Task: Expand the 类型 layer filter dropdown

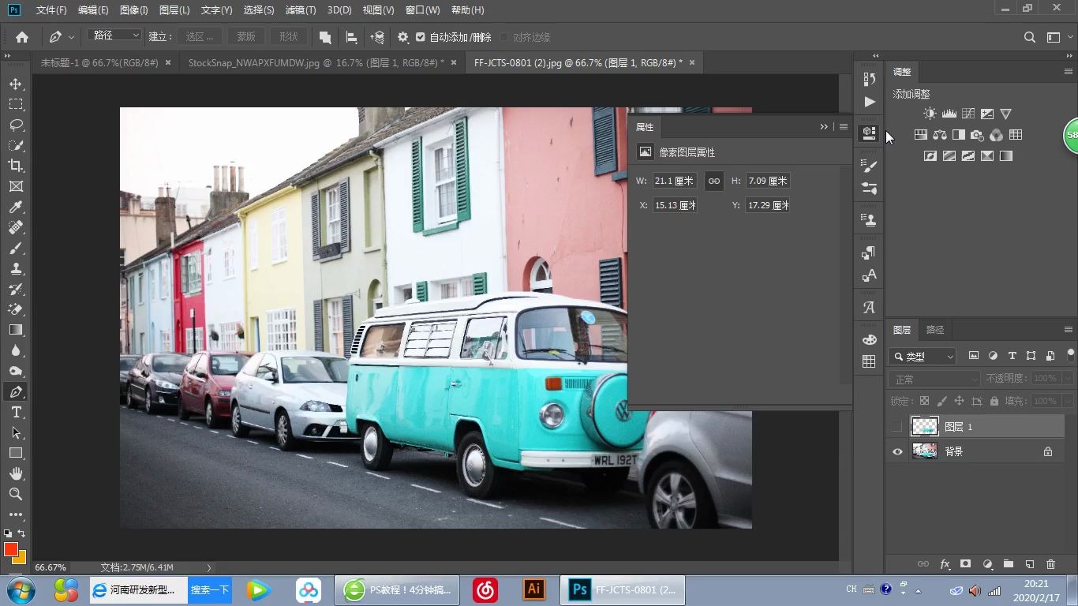Action: [923, 357]
